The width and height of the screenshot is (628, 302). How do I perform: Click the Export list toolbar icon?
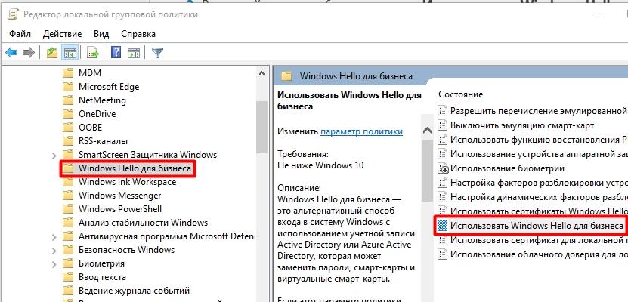pos(93,52)
